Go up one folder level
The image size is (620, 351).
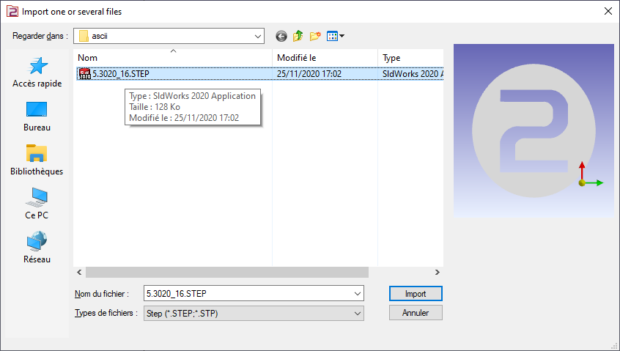(x=298, y=36)
